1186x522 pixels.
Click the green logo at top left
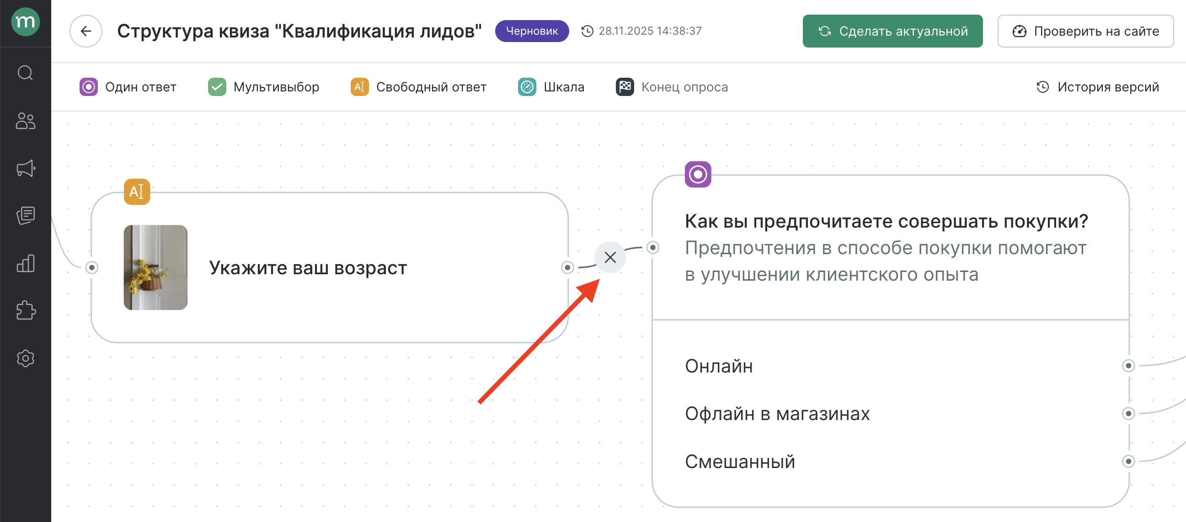[25, 21]
